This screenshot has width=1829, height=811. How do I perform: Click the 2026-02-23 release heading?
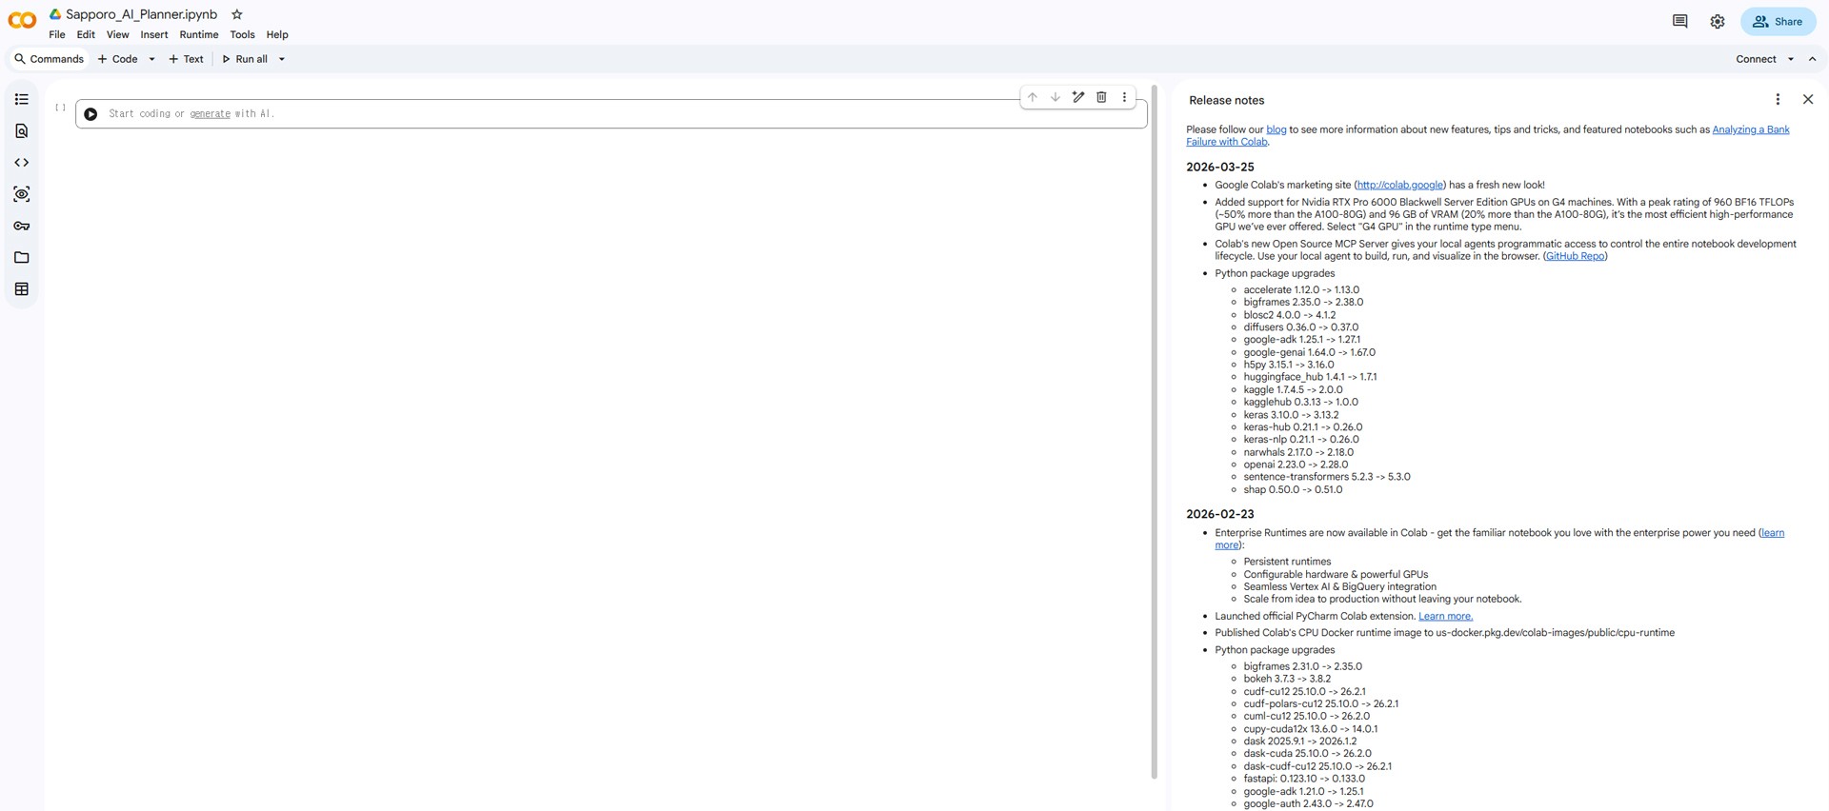(x=1219, y=514)
